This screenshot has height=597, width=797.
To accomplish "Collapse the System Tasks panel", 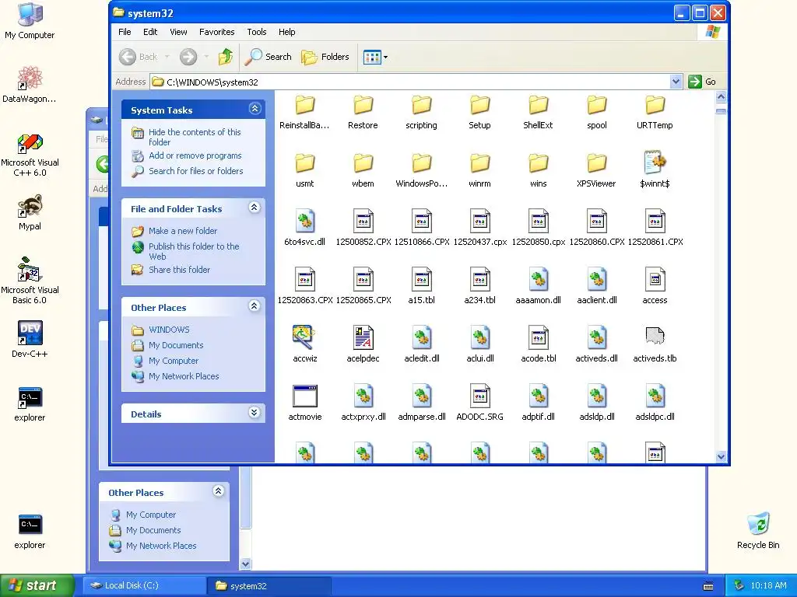I will (255, 109).
